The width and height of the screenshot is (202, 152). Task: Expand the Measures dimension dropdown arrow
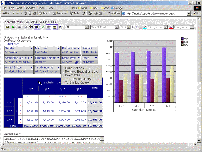(x=58, y=48)
